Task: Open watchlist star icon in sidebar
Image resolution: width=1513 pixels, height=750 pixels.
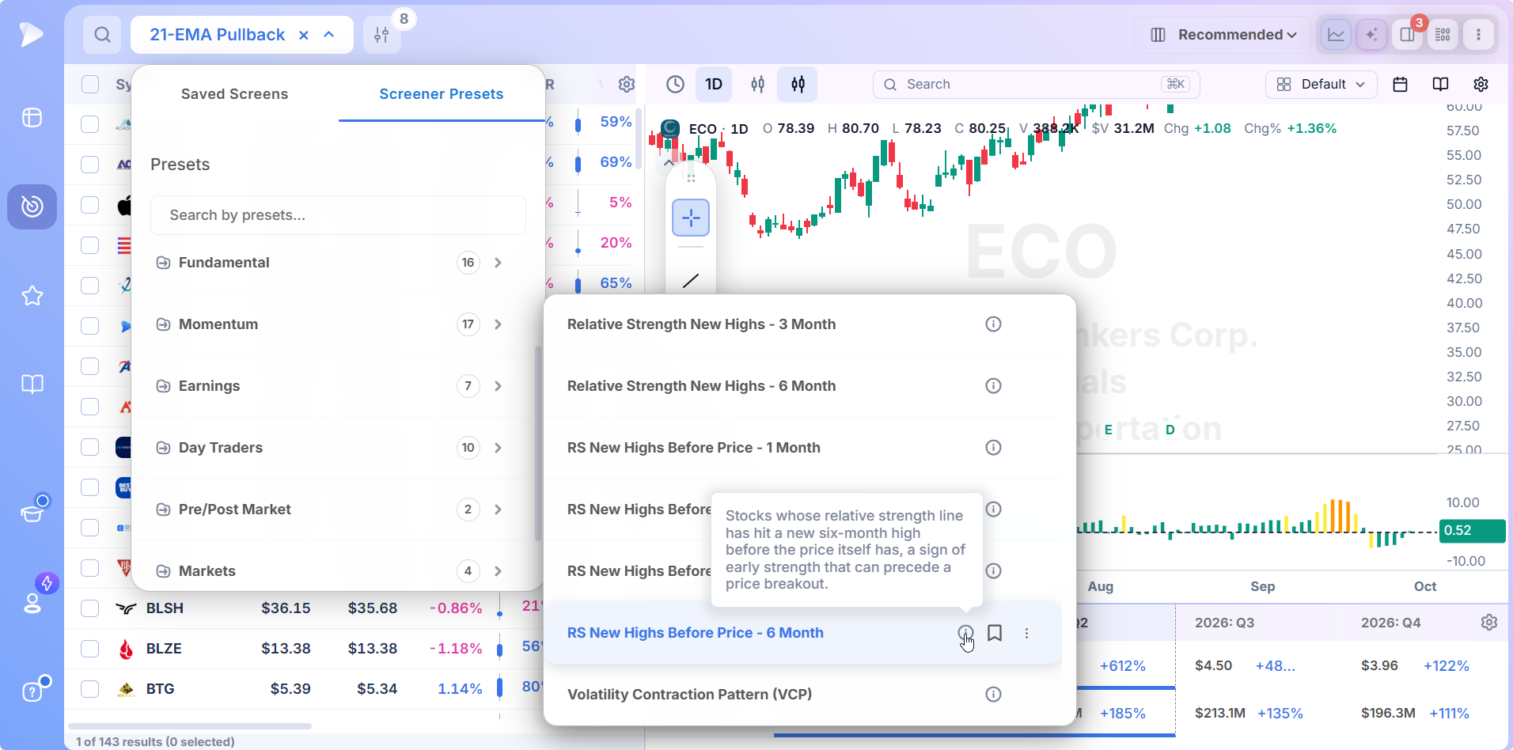Action: [32, 296]
